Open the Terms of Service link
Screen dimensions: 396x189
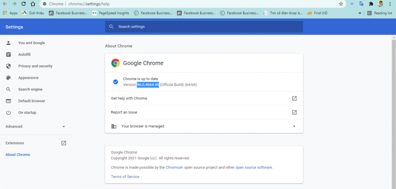(x=125, y=177)
